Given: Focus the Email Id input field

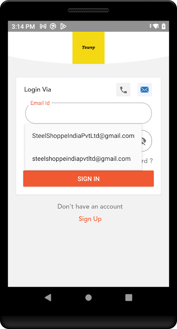Looking at the screenshot, I should pyautogui.click(x=88, y=113).
